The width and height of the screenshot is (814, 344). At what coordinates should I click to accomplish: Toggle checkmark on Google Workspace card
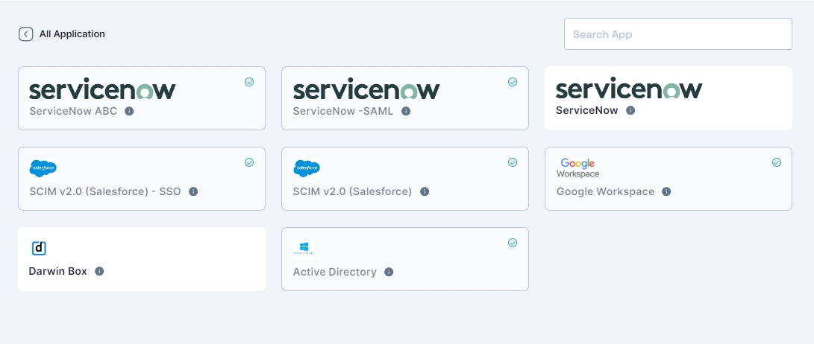[776, 162]
